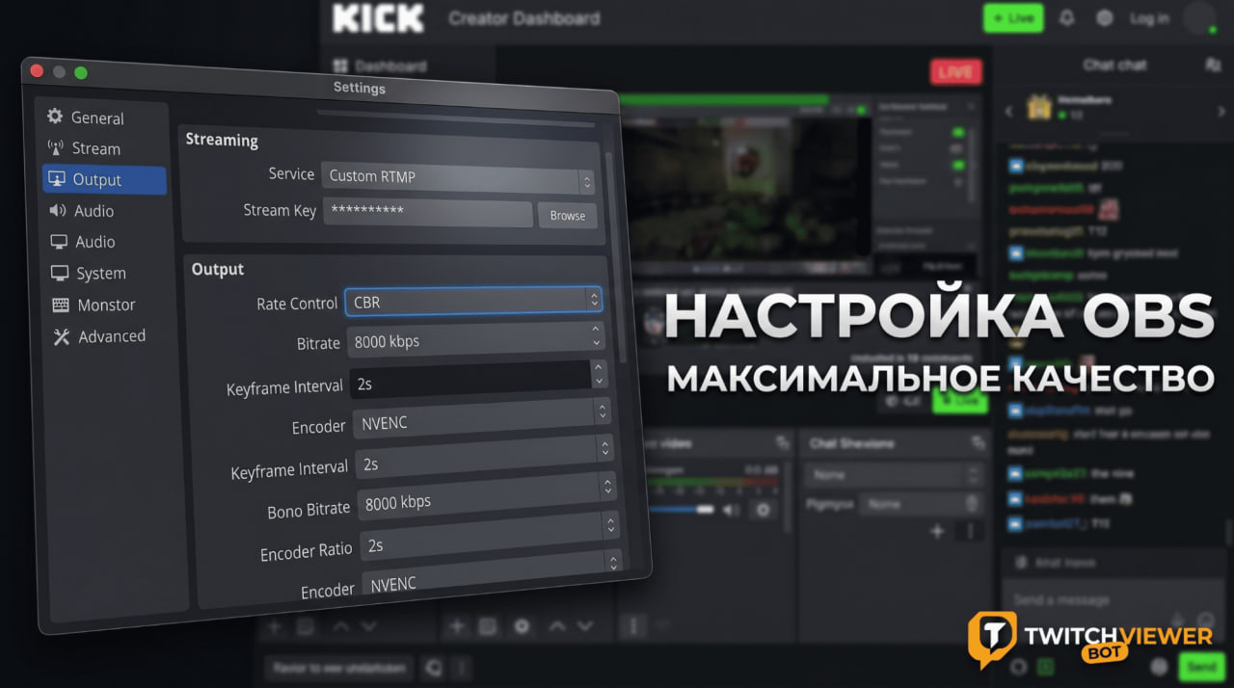
Task: Open three-dot menu in Chat Shewions panel
Action: tap(970, 531)
